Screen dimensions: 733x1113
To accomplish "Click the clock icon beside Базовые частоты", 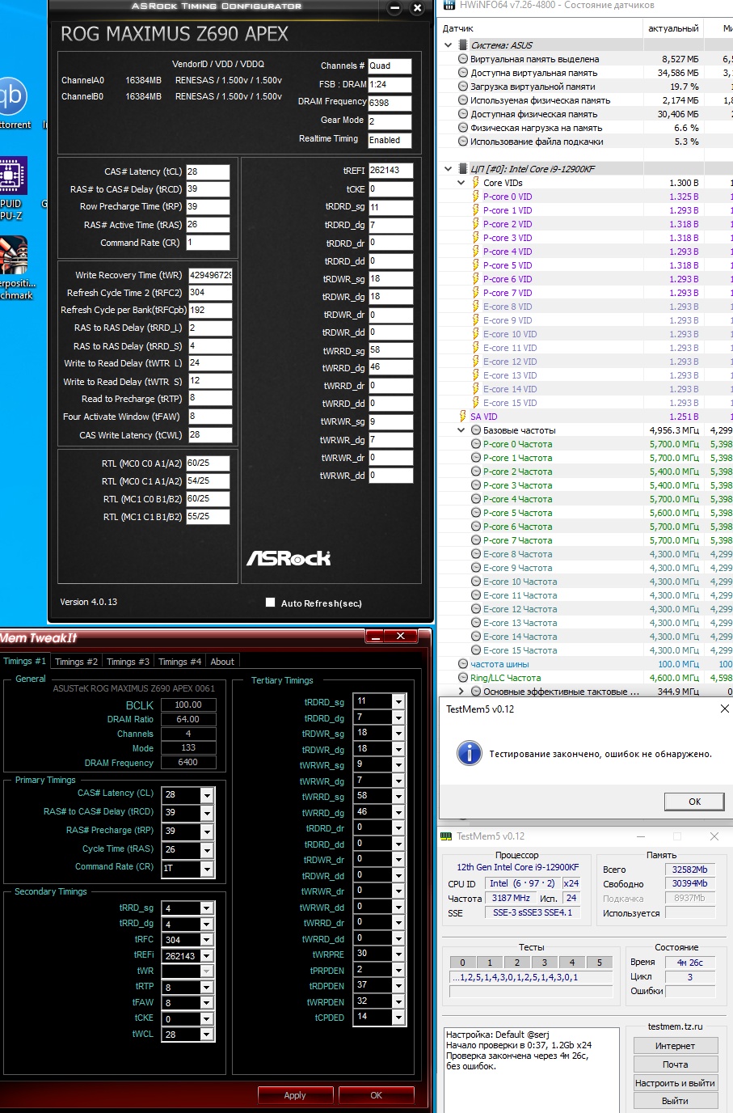I will coord(476,430).
